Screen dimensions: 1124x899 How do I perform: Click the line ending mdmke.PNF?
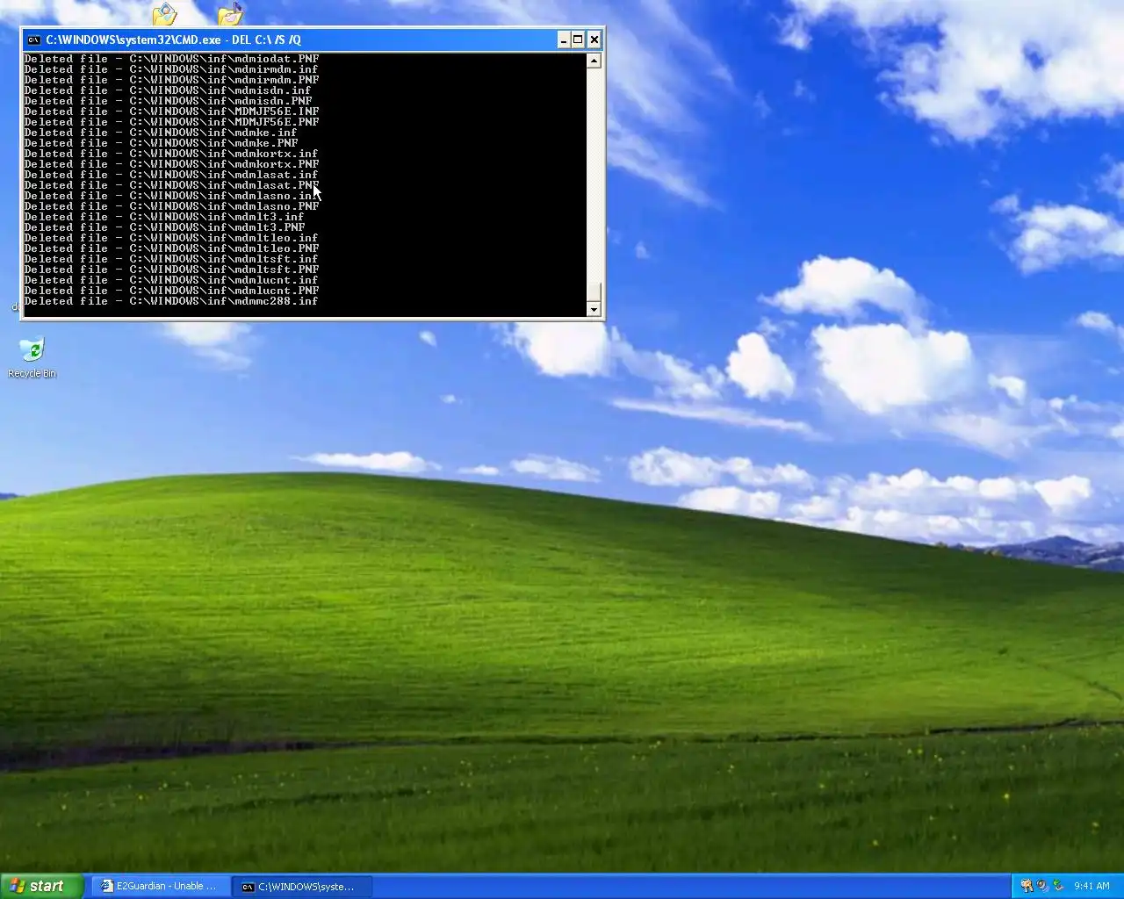161,143
